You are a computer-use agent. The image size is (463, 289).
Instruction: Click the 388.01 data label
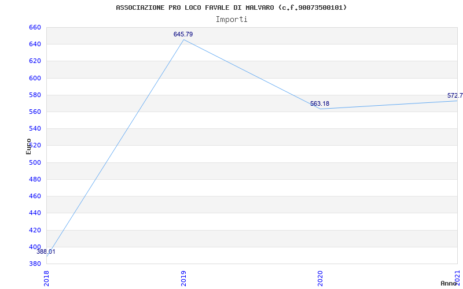pos(46,252)
